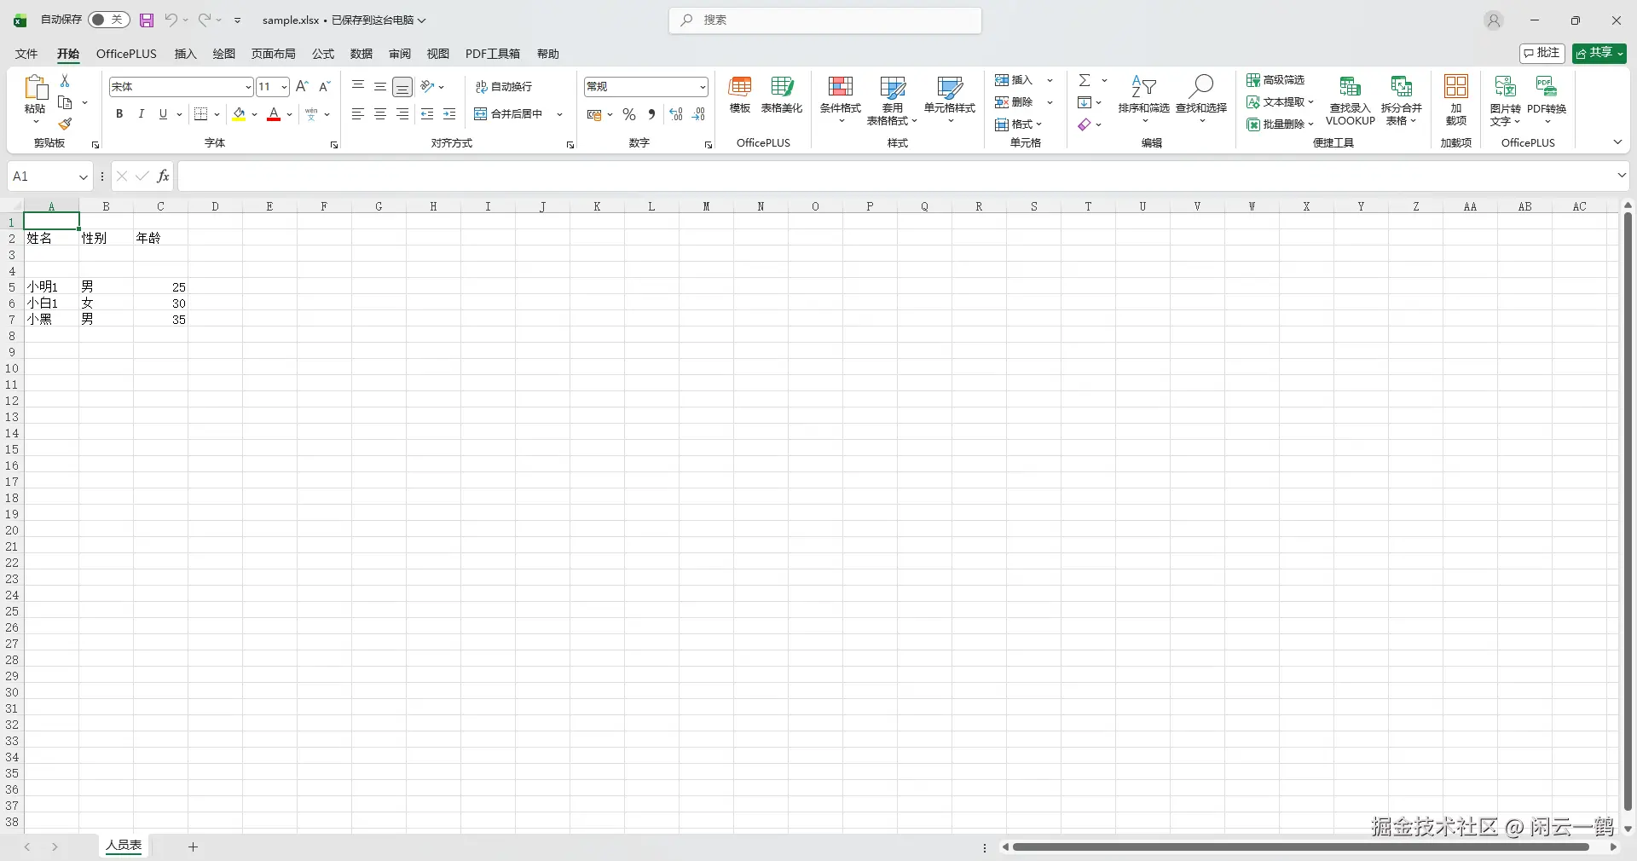Apply the yellow fill color
1637x861 pixels.
[x=239, y=114]
